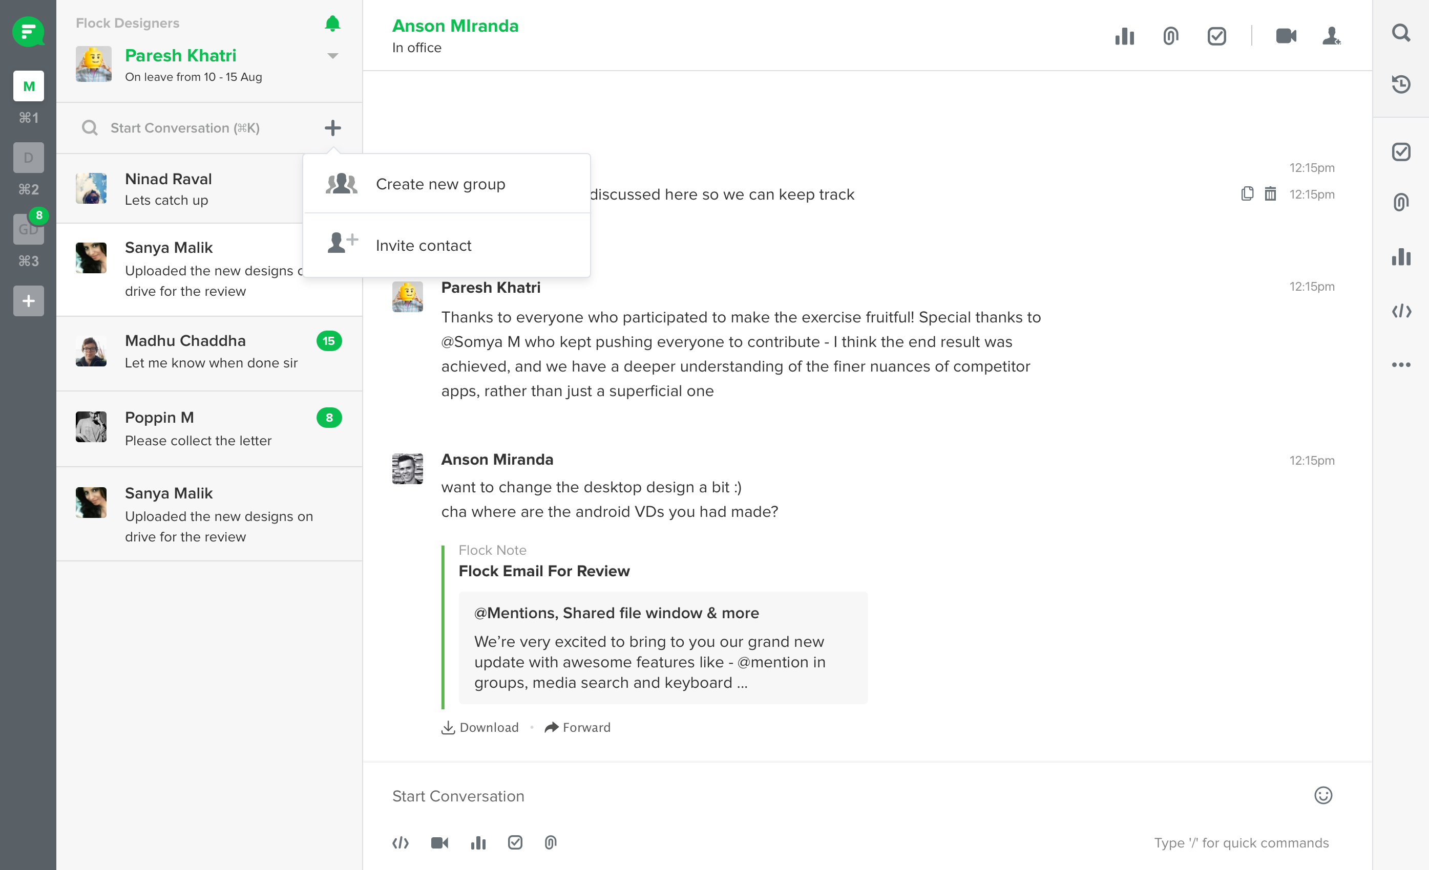Switch to team D workspace
This screenshot has width=1429, height=870.
[x=28, y=158]
